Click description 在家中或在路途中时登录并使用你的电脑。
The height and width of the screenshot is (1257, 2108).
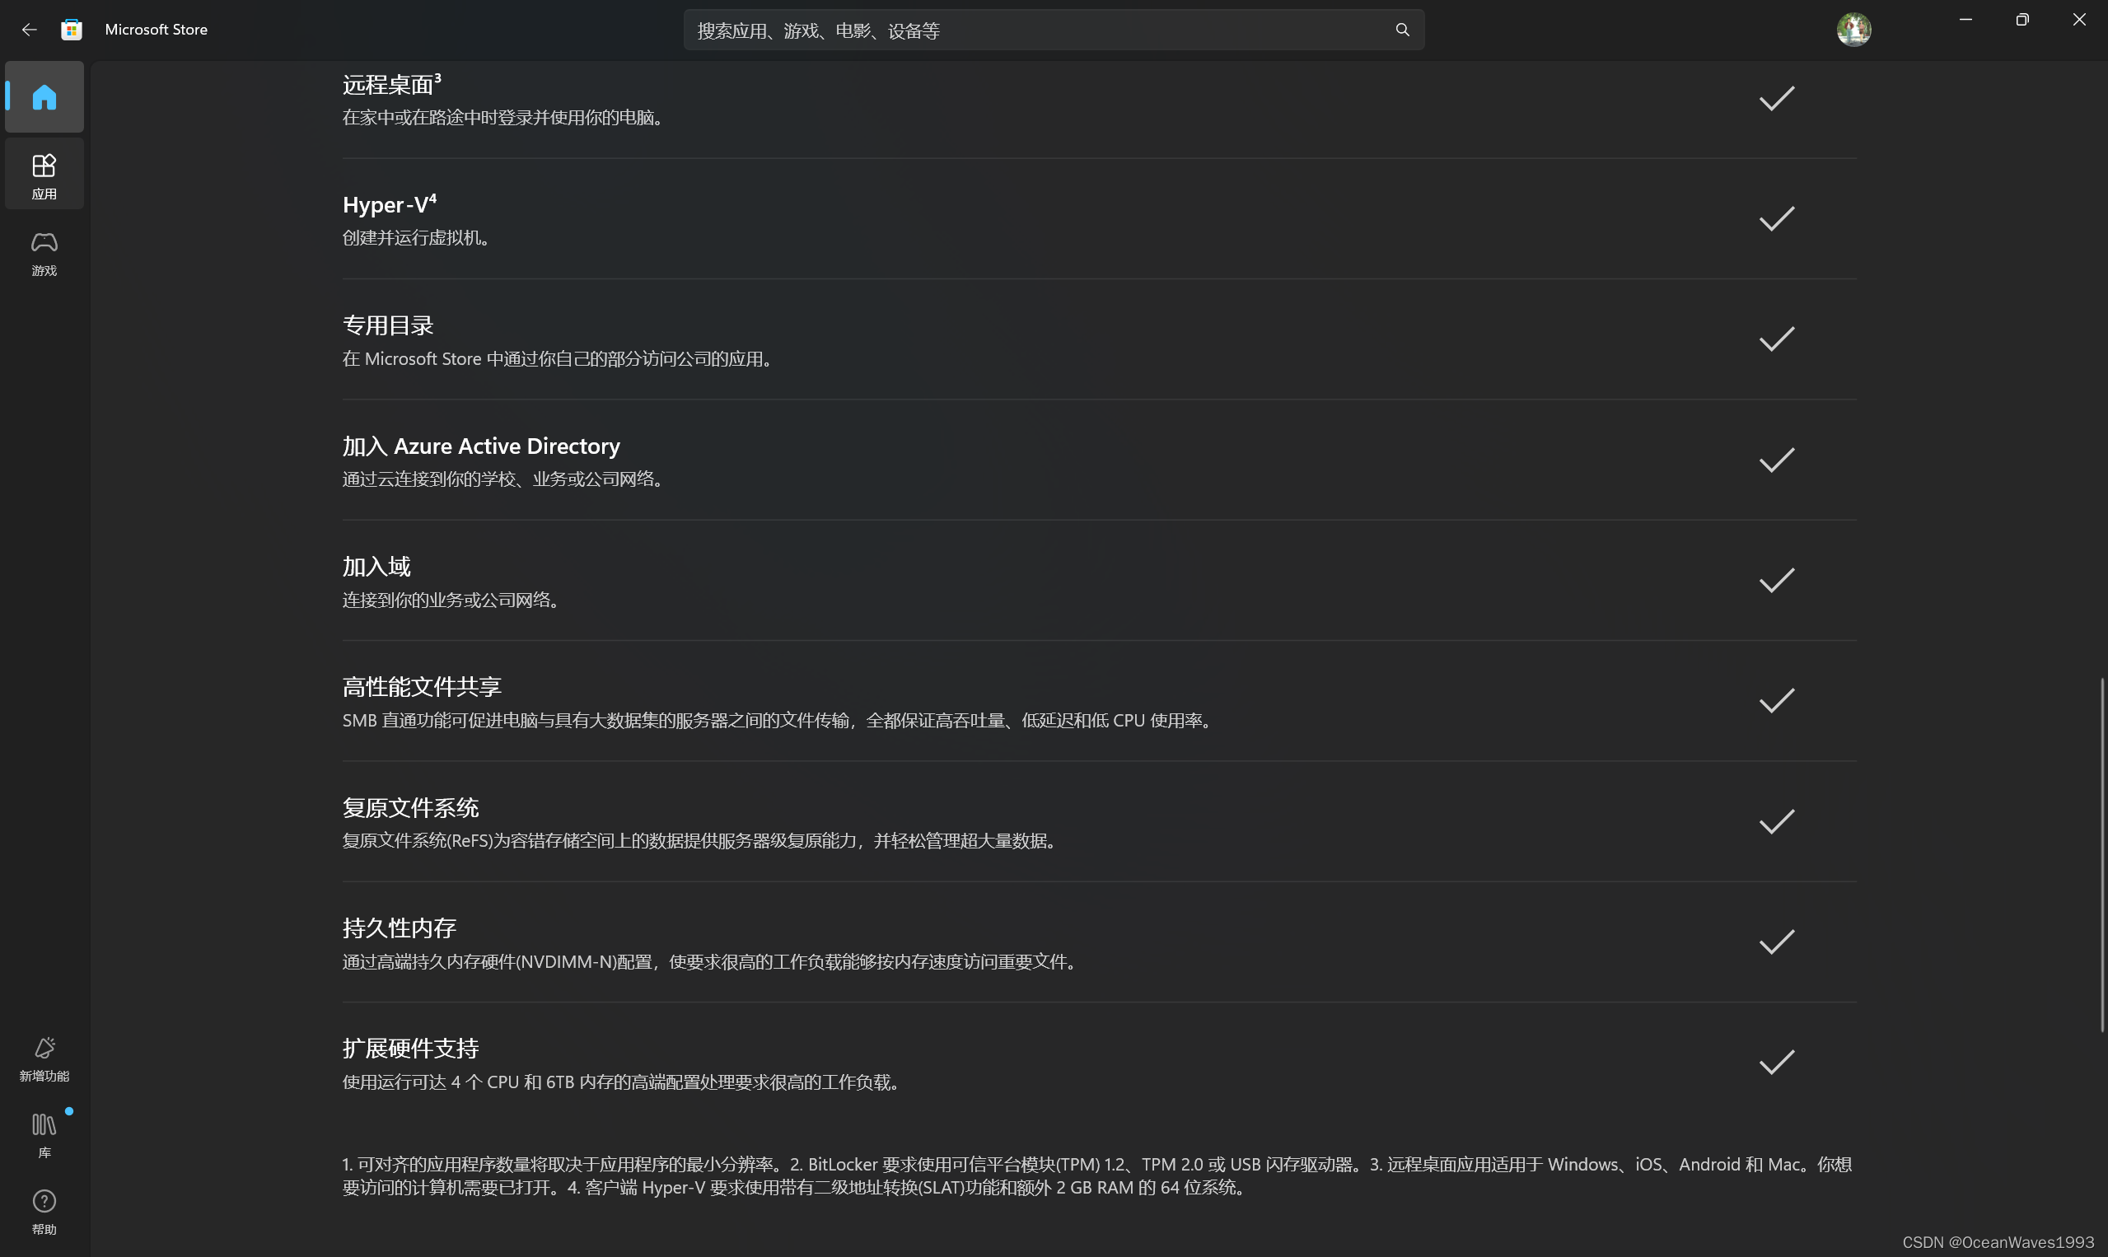pyautogui.click(x=505, y=118)
